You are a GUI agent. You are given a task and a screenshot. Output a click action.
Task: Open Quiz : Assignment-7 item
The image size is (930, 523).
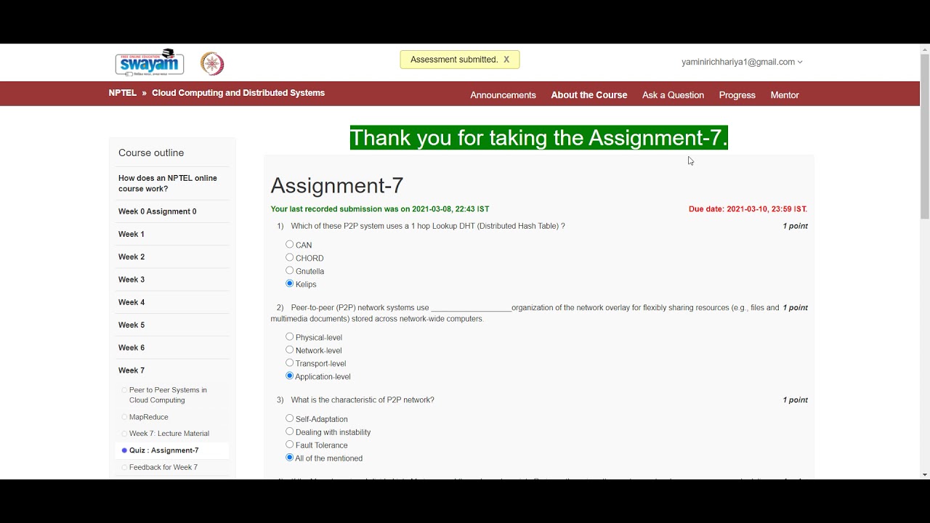pyautogui.click(x=163, y=450)
